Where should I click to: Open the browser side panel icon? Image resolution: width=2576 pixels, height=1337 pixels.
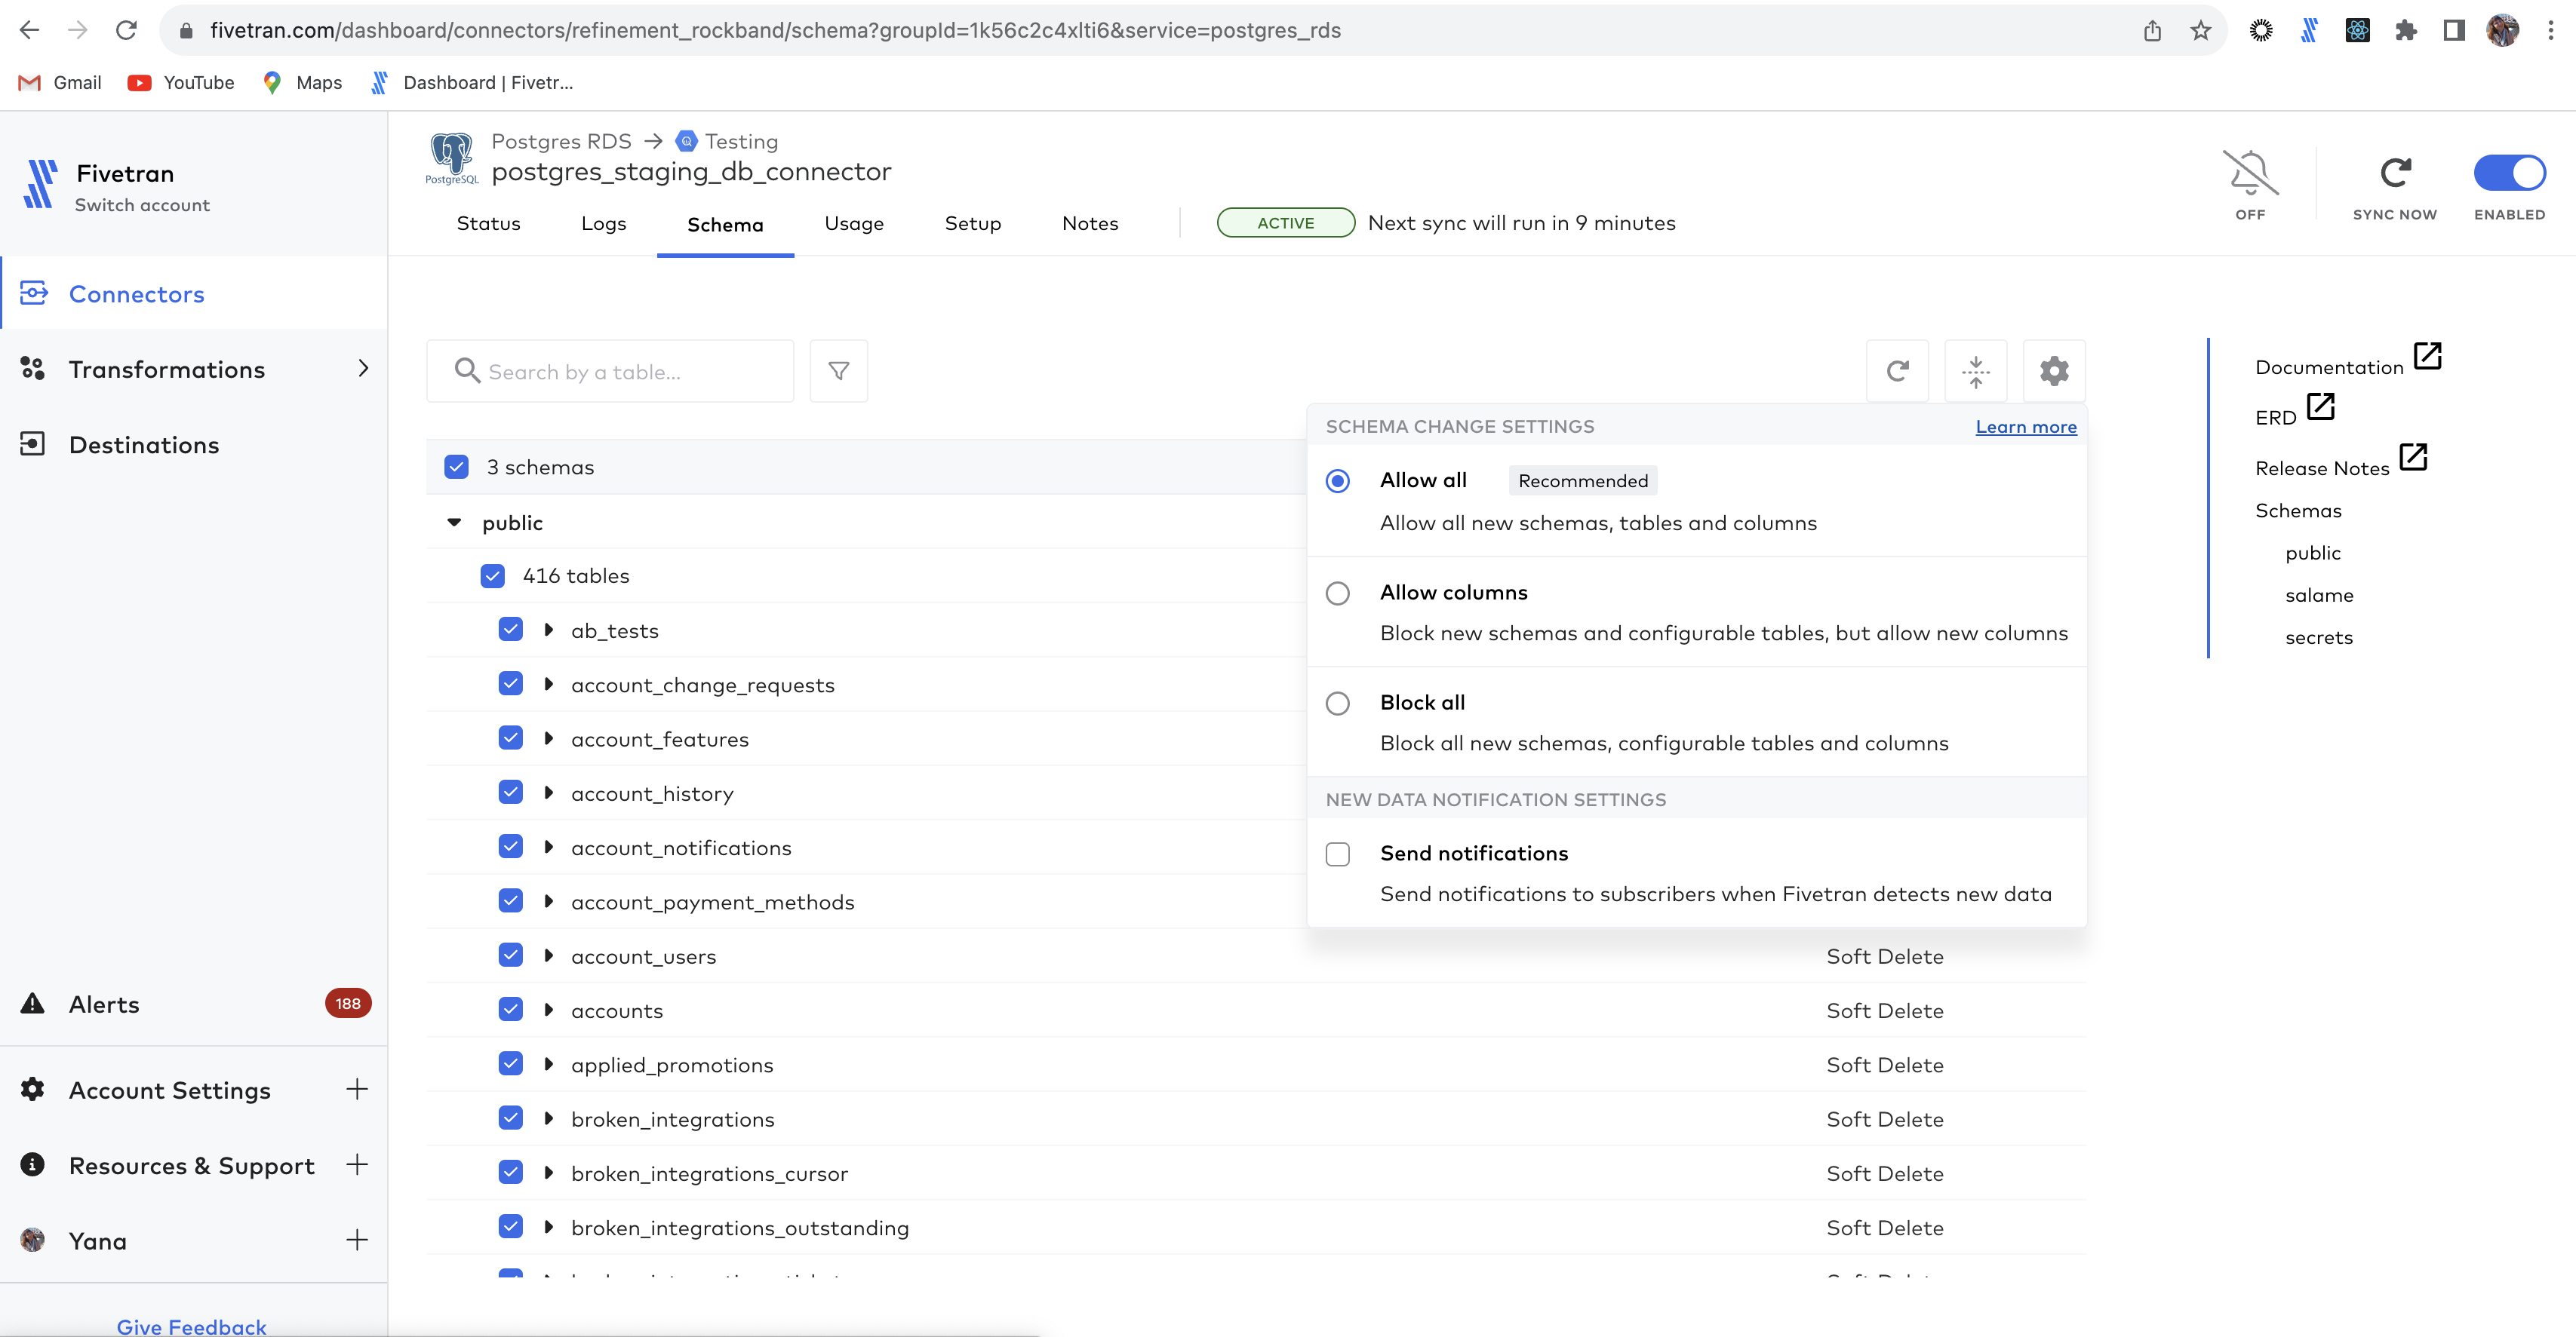coord(2454,30)
